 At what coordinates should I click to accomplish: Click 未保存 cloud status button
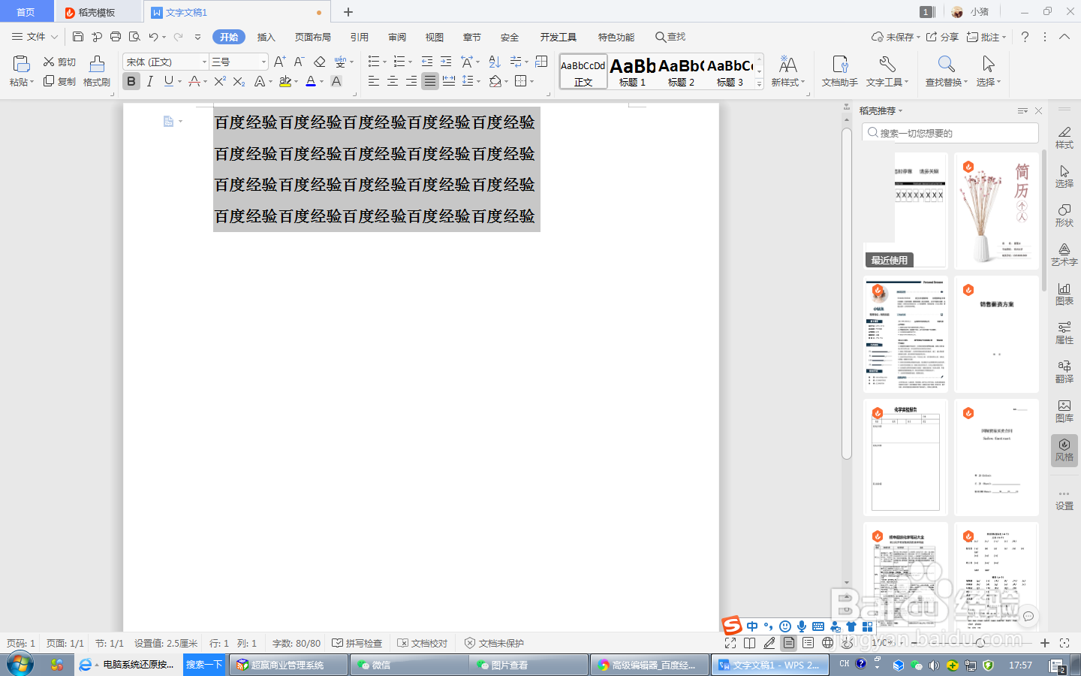point(896,37)
